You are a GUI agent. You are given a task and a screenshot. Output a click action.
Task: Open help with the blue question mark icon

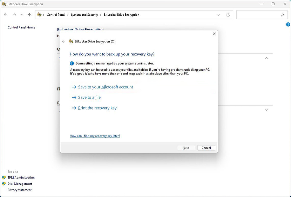coord(288,24)
